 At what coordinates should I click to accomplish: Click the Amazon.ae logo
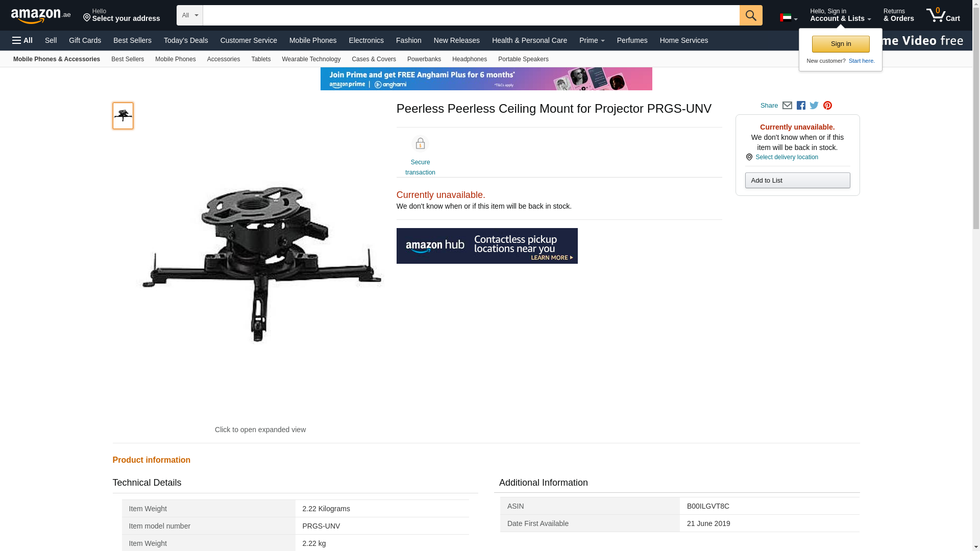(x=41, y=15)
